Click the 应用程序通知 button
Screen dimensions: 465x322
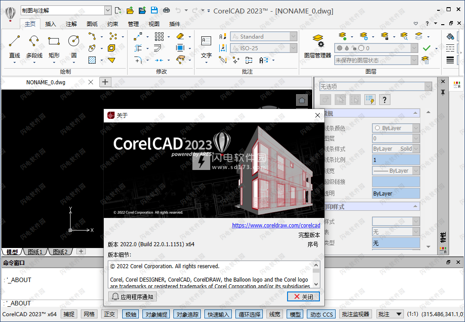click(132, 296)
